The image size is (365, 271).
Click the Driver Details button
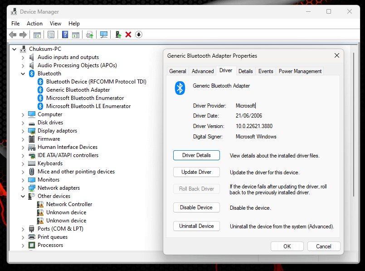(x=196, y=155)
